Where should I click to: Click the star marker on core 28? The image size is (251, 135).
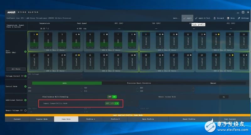tap(190, 55)
